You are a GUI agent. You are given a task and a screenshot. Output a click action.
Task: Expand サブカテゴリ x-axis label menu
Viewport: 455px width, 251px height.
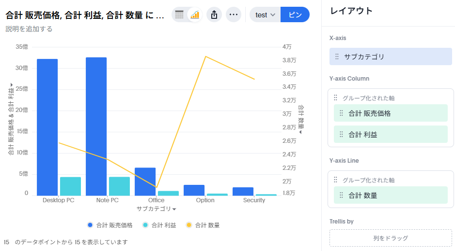(x=156, y=209)
